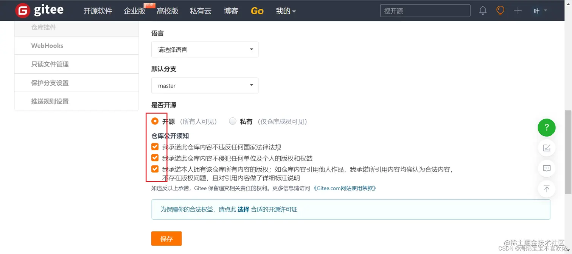Screen dimensions: 572x254
Task: Open the master default branch dropdown
Action: [x=205, y=86]
